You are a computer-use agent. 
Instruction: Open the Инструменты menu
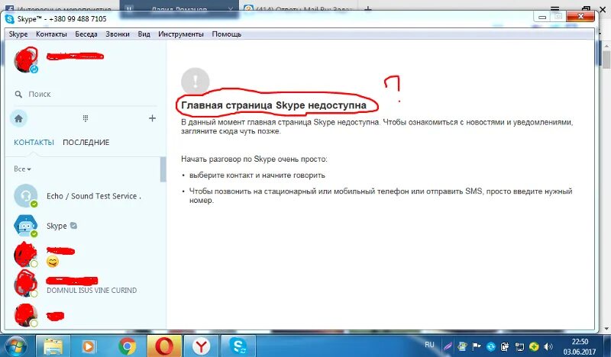point(181,34)
